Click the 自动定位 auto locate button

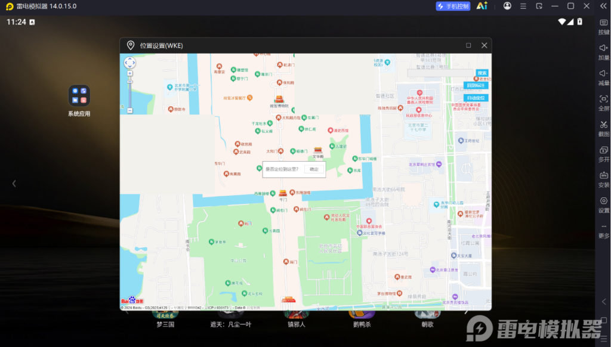[x=476, y=98]
